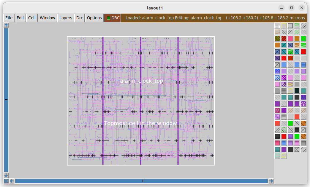310x187 pixels.
Task: Open the Options menu
Action: pyautogui.click(x=94, y=18)
